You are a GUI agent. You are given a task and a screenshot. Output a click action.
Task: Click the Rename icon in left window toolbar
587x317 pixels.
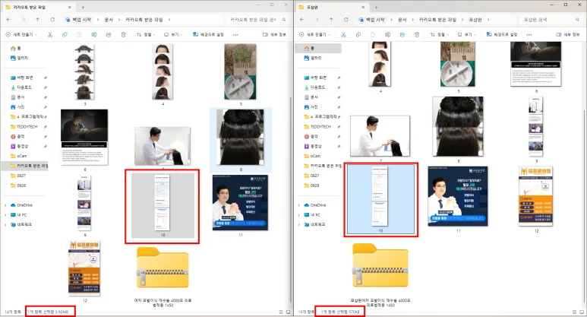(x=94, y=34)
